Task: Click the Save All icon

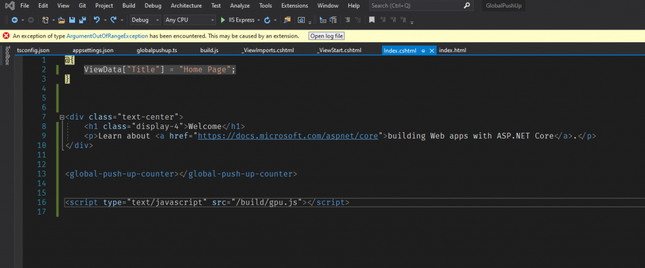Action: pos(83,20)
